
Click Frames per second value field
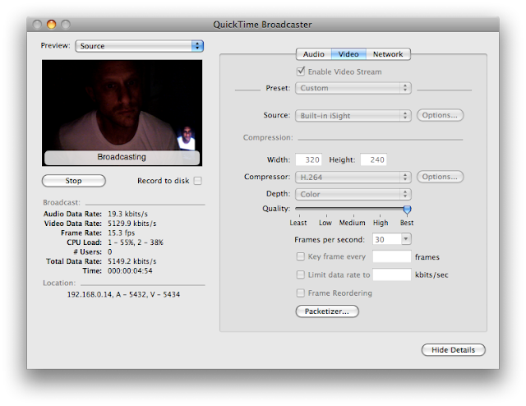pos(387,239)
